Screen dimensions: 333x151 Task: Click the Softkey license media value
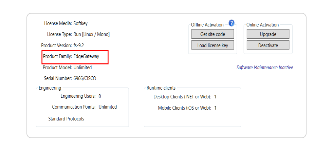pos(80,23)
